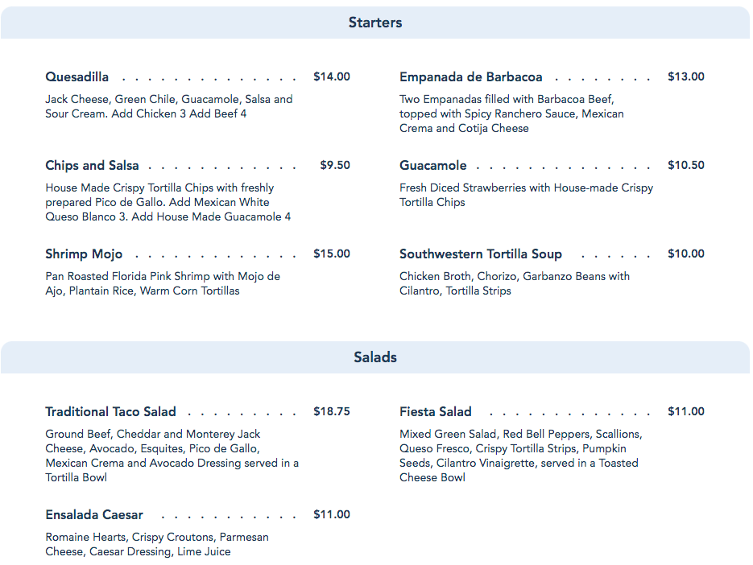Click the $10.50 Guacamole price

click(686, 166)
